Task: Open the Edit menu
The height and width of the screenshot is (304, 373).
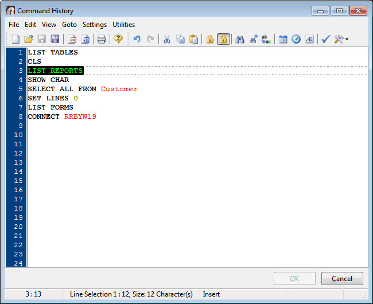Action: (30, 25)
